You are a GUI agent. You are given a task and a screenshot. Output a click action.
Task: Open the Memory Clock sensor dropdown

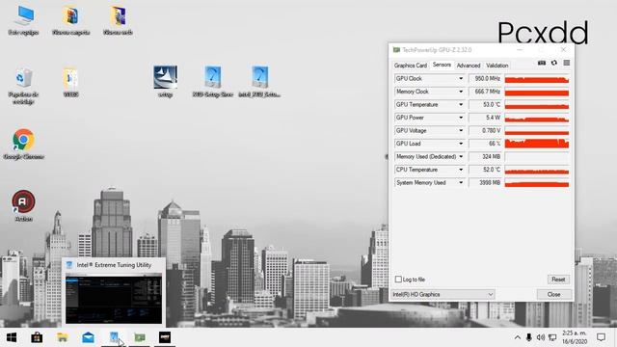point(461,92)
